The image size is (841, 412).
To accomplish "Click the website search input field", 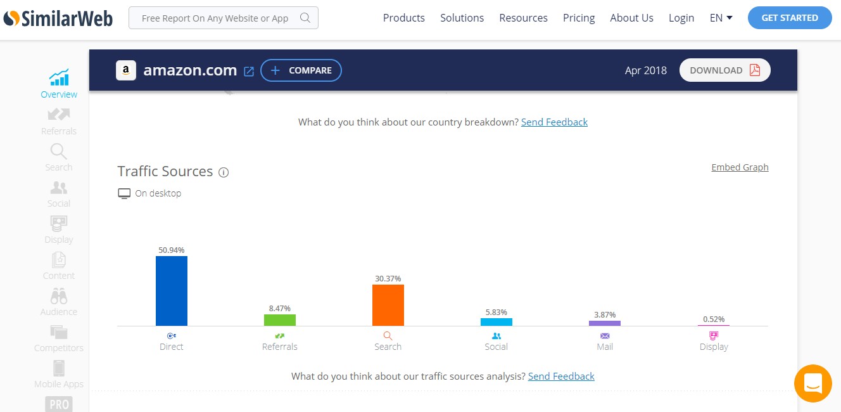I will click(215, 18).
